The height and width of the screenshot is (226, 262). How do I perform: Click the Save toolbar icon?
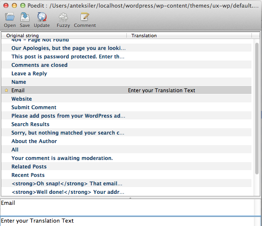pos(25,17)
